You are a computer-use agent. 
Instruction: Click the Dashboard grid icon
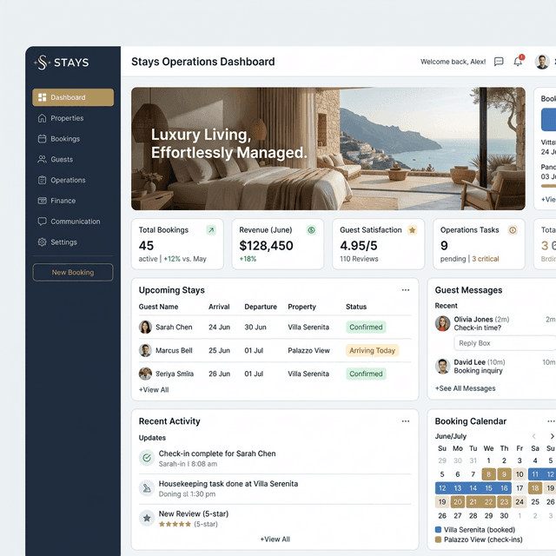pos(43,97)
